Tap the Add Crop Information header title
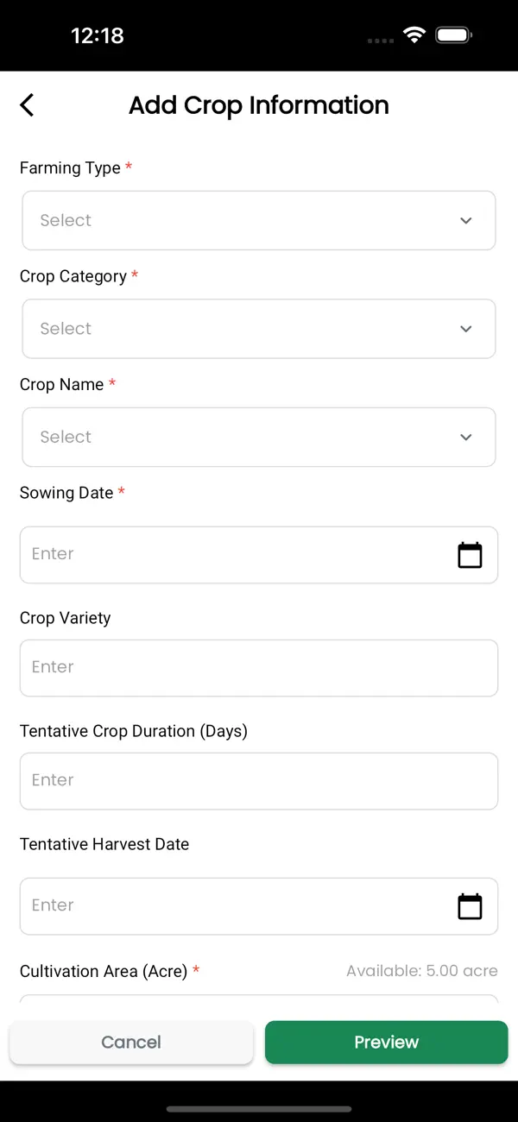This screenshot has height=1122, width=518. 259,104
